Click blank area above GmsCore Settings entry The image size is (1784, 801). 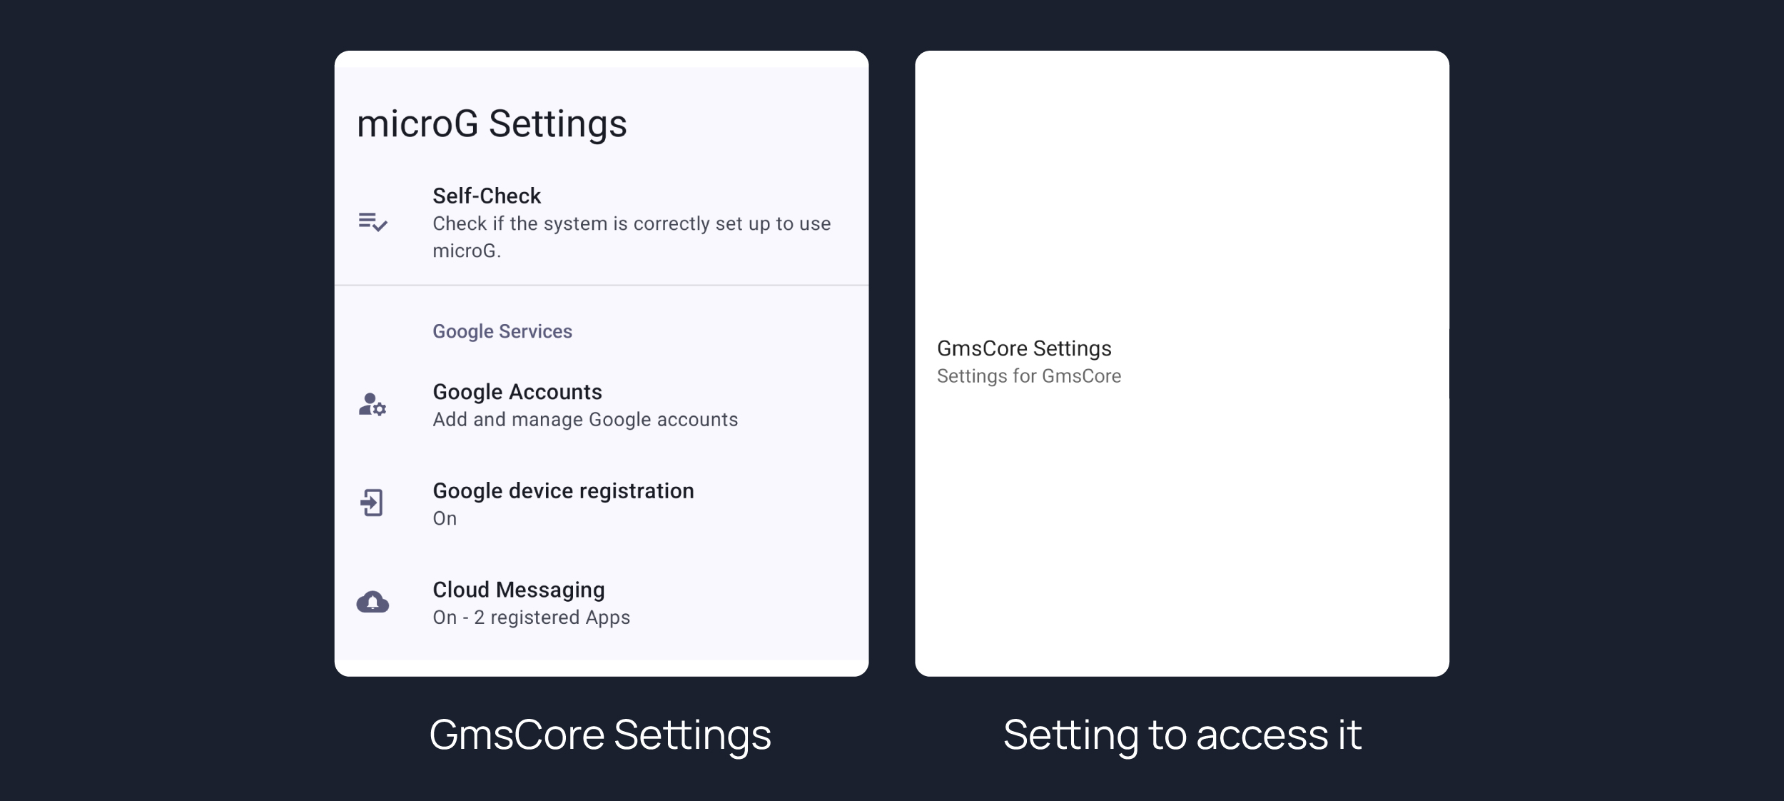point(1181,193)
